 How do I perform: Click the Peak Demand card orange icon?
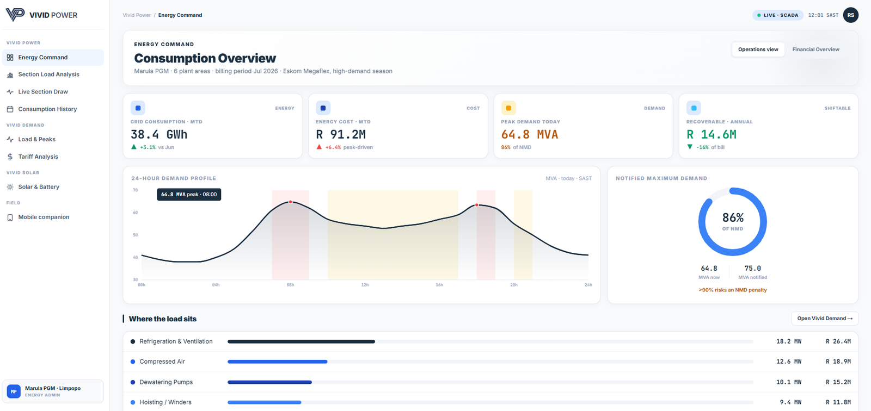coord(508,108)
